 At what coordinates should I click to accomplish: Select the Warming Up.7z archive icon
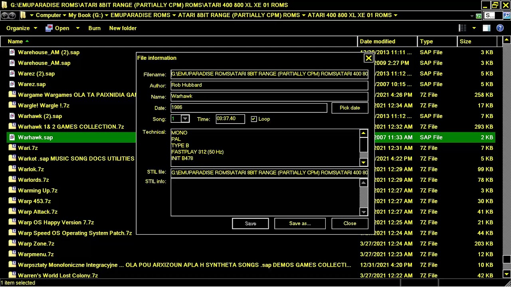[12, 191]
